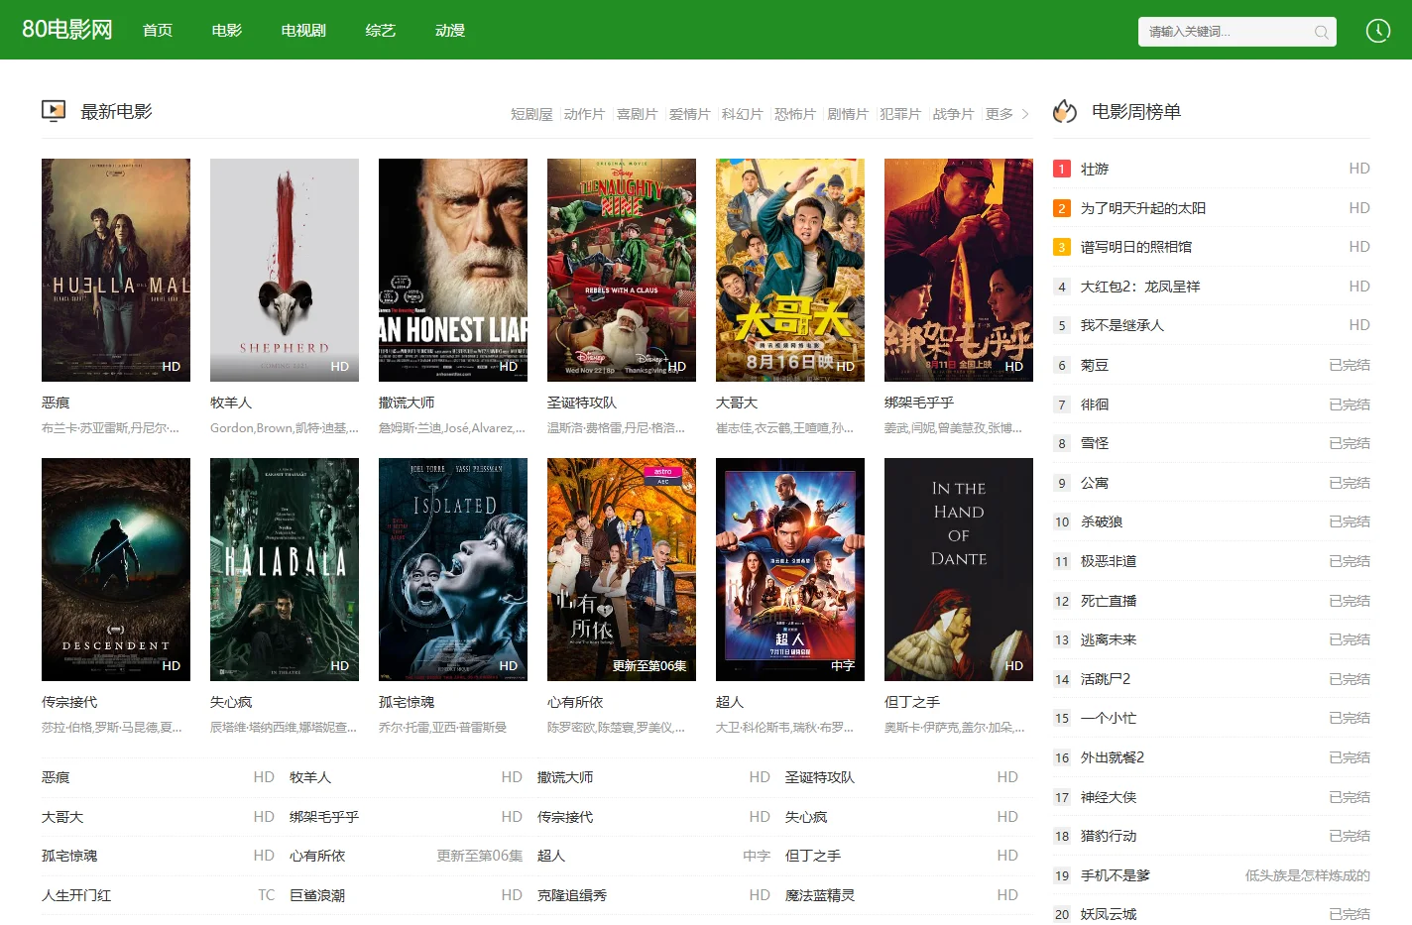
Task: Select the 犯罪片 category link
Action: pos(899,114)
